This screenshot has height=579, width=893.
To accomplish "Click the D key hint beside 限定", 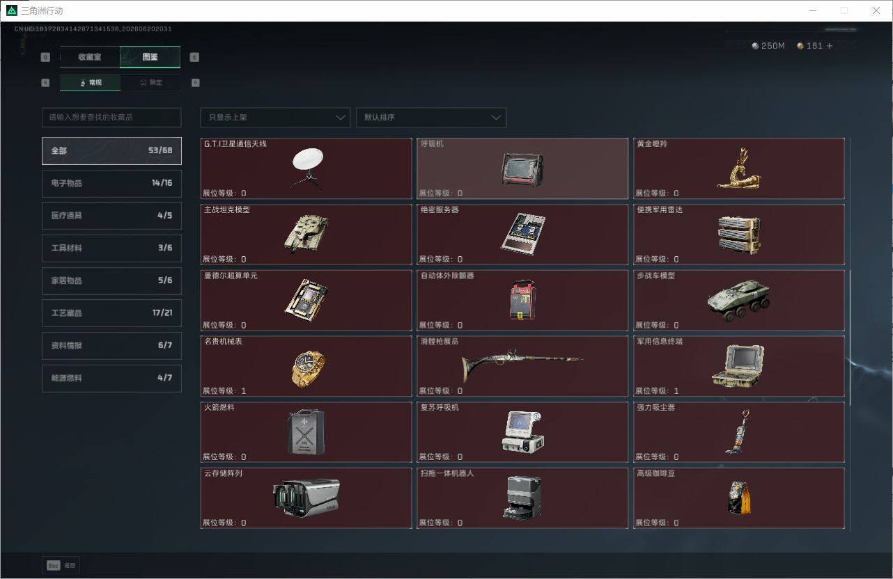I will (195, 83).
